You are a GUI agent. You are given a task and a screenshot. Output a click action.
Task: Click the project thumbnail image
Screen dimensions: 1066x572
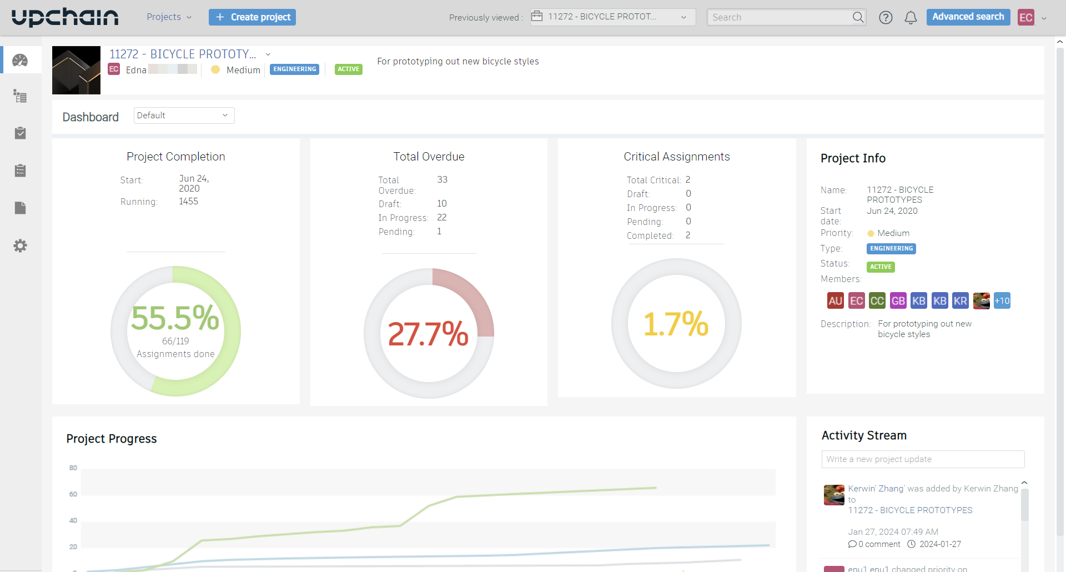pyautogui.click(x=76, y=70)
